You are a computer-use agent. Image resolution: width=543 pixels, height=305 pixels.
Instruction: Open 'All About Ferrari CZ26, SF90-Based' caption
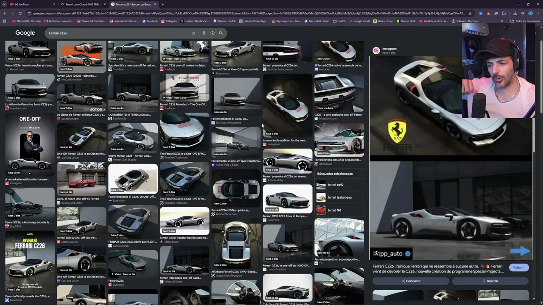point(235,272)
